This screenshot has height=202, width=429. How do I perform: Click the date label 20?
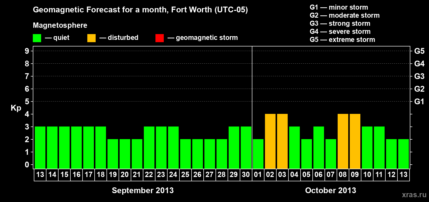125,174
